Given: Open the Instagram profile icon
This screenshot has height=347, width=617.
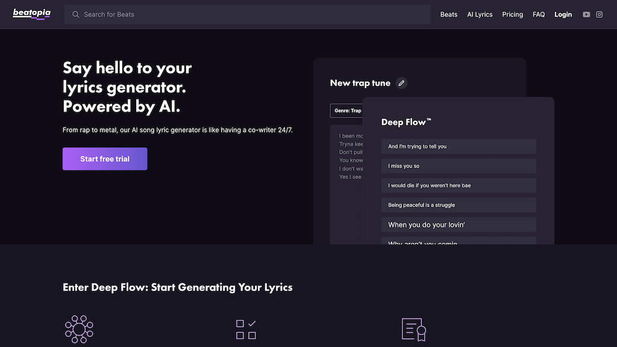Looking at the screenshot, I should click(x=600, y=14).
